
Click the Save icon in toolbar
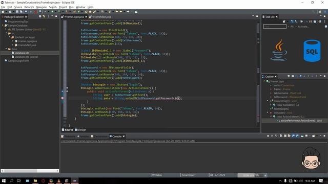pos(17,12)
